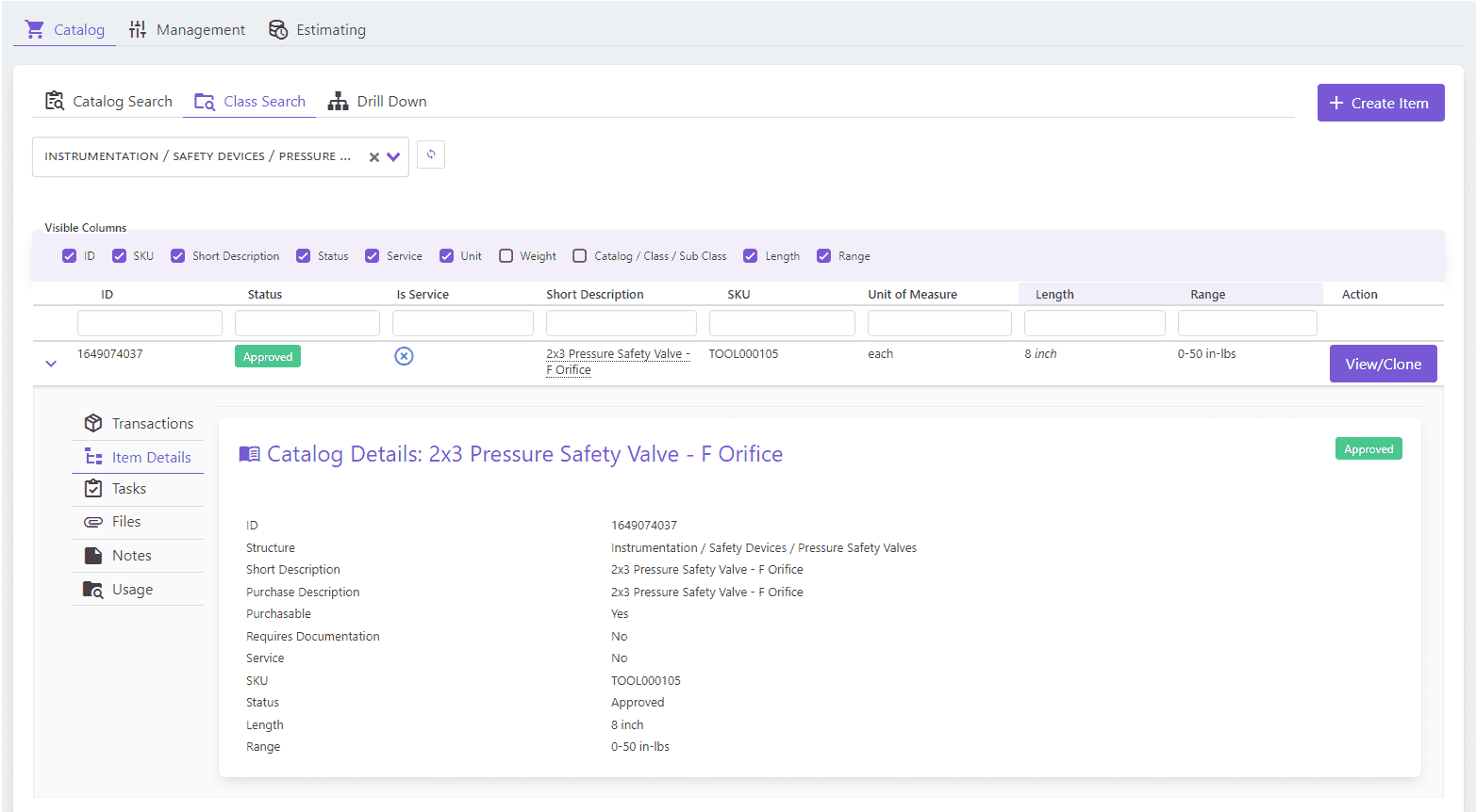The height and width of the screenshot is (812, 1476).
Task: Select the Item Details sidebar icon
Action: (94, 457)
